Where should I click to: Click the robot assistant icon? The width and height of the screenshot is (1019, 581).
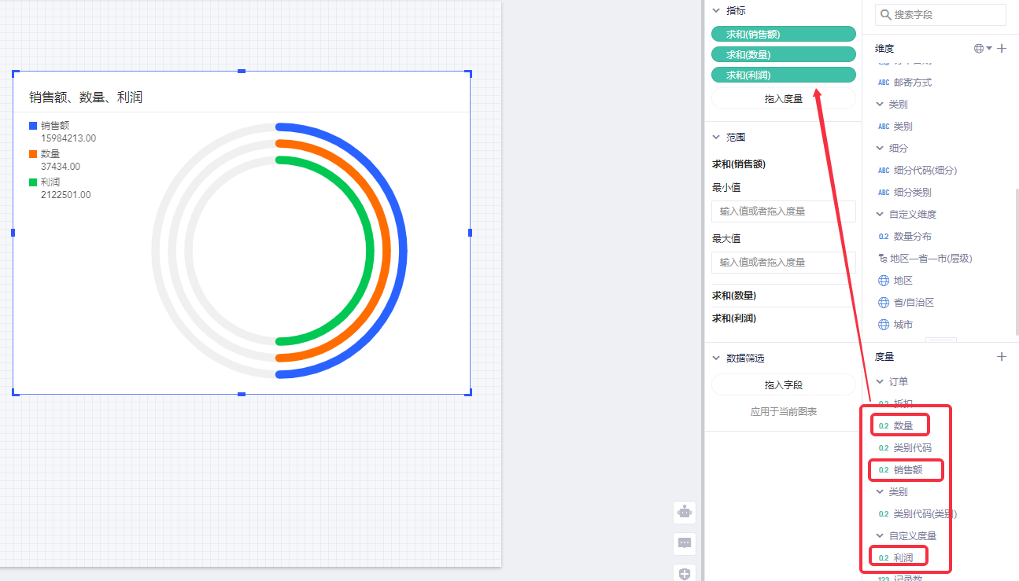685,513
